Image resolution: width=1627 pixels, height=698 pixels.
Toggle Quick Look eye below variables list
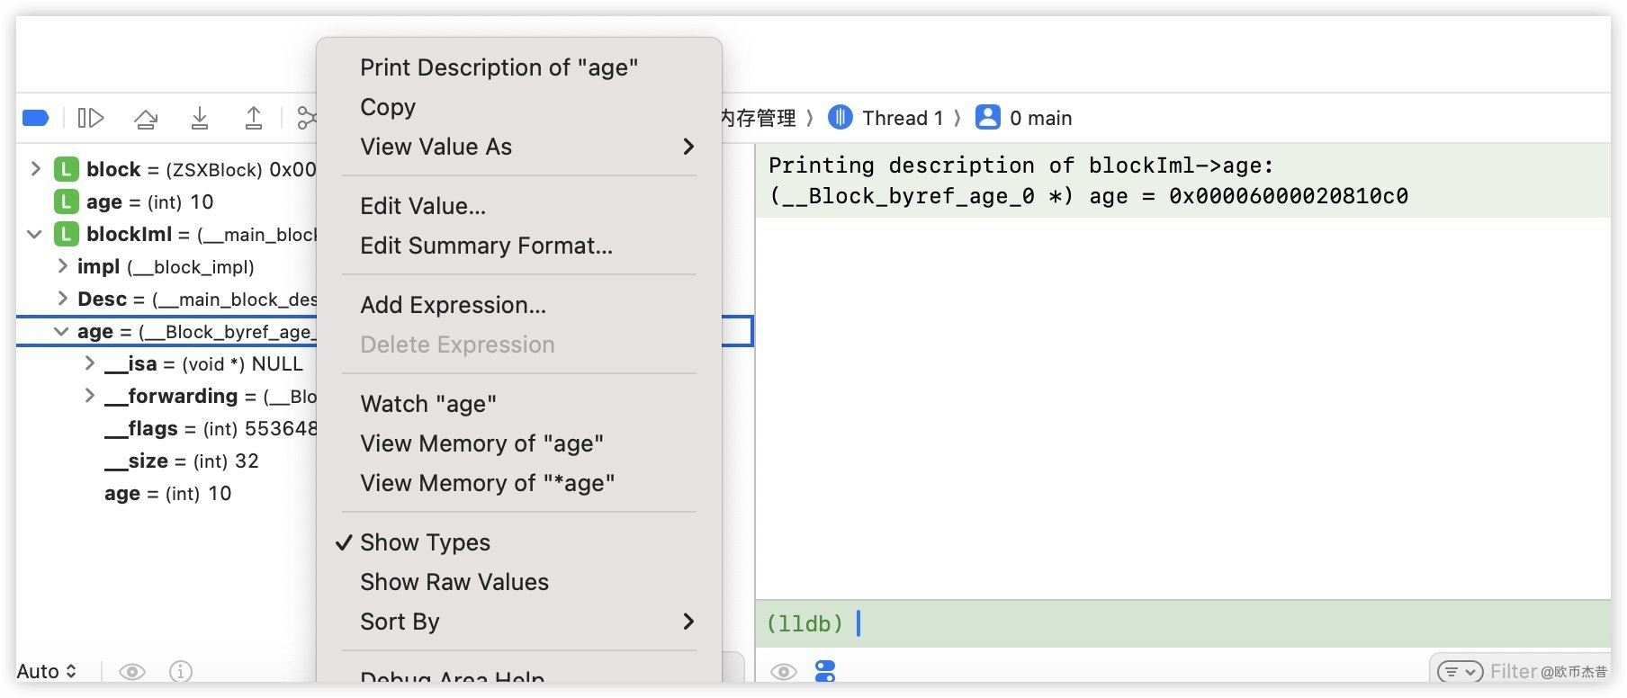click(132, 671)
